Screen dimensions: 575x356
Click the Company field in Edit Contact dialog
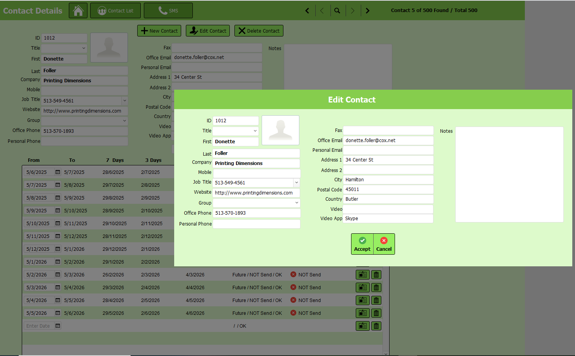(256, 163)
